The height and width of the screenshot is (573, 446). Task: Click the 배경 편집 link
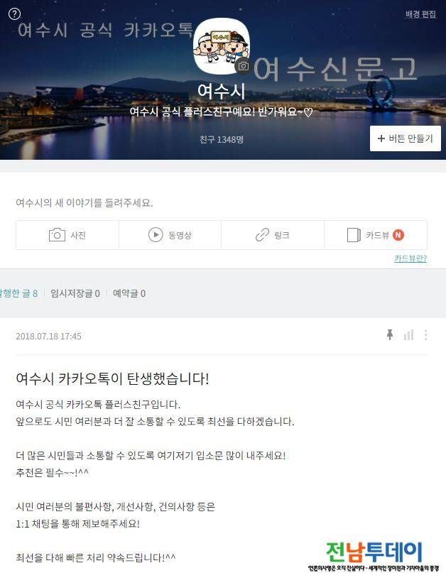pyautogui.click(x=420, y=14)
